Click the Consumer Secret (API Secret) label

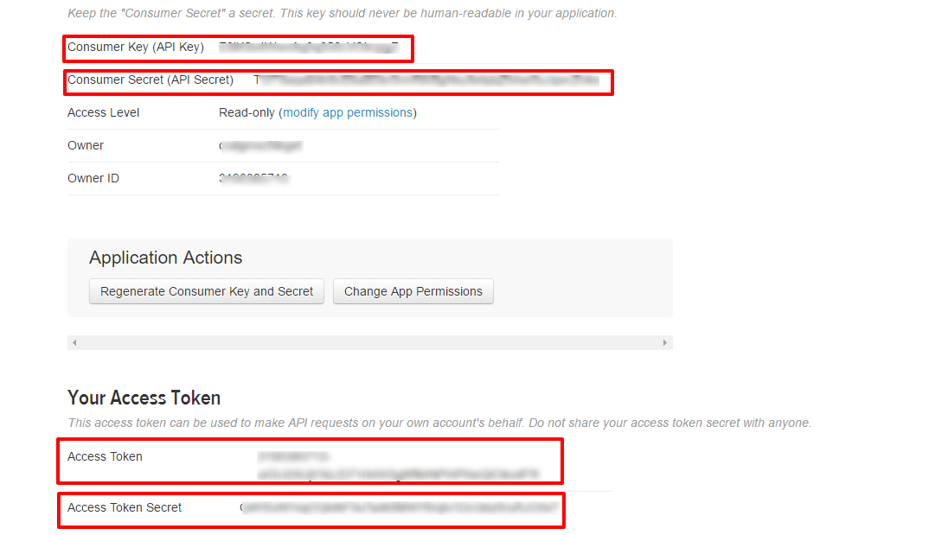pyautogui.click(x=151, y=80)
